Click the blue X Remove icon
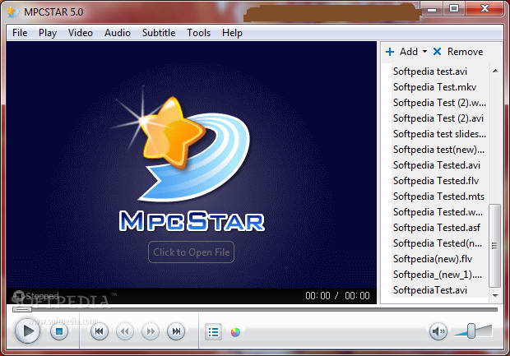The image size is (510, 356). click(437, 51)
